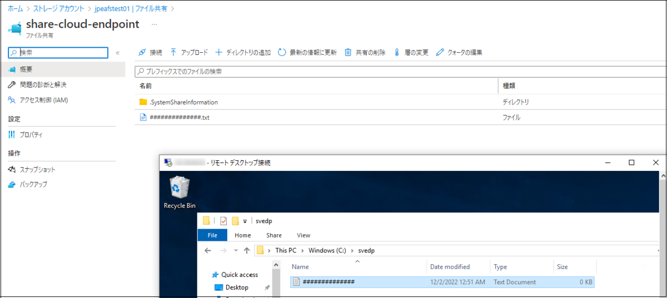Open the ##############.txt file in the portal
667x298 pixels.
point(179,118)
